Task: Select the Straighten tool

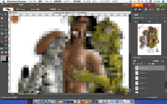Action: click(x=6, y=34)
